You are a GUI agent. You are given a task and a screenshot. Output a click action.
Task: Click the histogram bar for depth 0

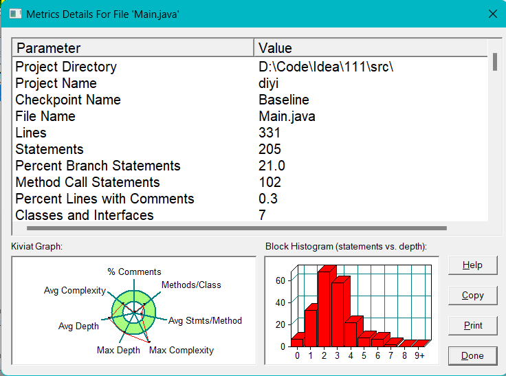click(x=297, y=342)
